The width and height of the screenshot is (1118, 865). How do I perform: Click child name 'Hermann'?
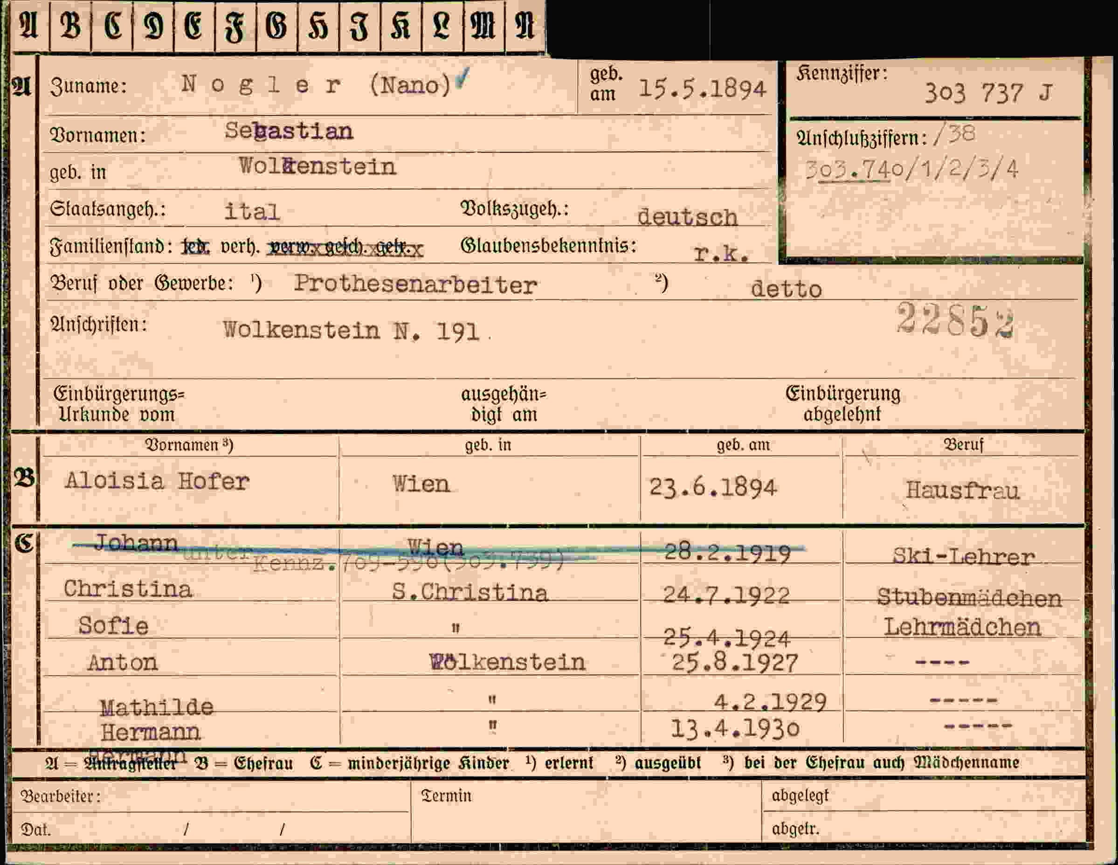coord(150,733)
